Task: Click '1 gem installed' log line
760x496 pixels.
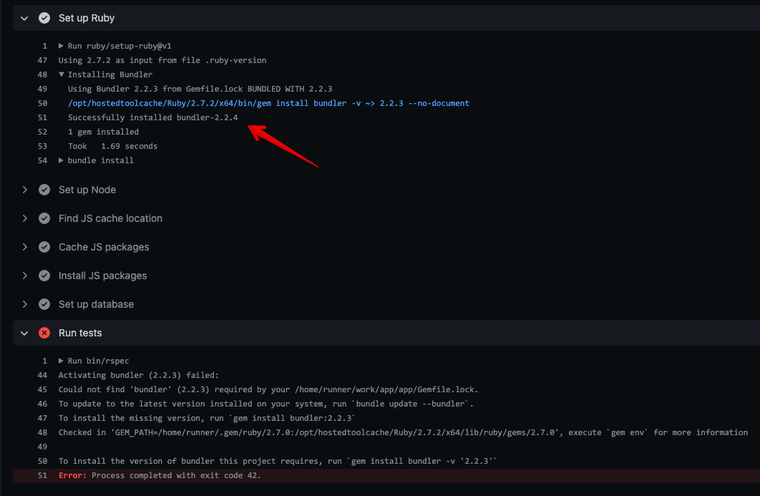Action: coord(103,132)
